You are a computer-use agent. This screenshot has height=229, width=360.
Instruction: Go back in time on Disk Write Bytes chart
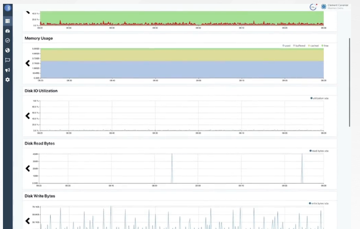pyautogui.click(x=28, y=221)
